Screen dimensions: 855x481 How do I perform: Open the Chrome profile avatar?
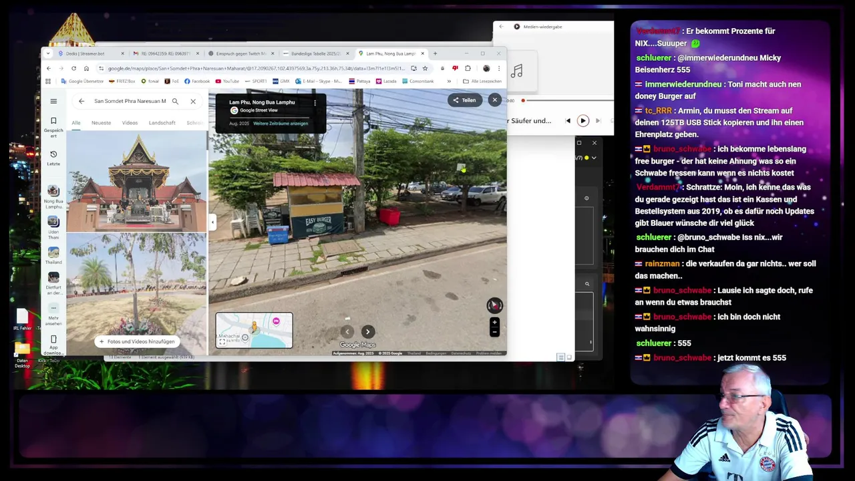[486, 68]
